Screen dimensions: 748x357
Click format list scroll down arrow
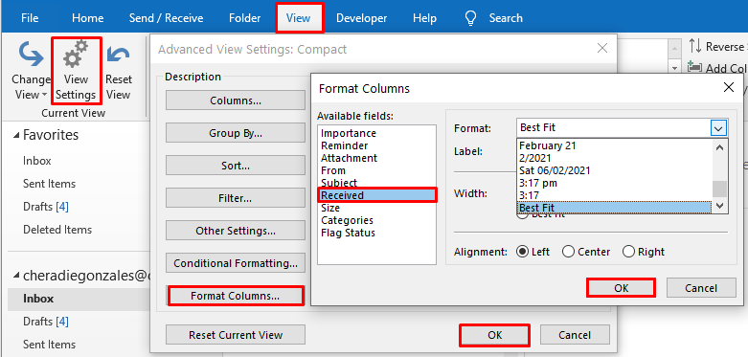point(720,206)
